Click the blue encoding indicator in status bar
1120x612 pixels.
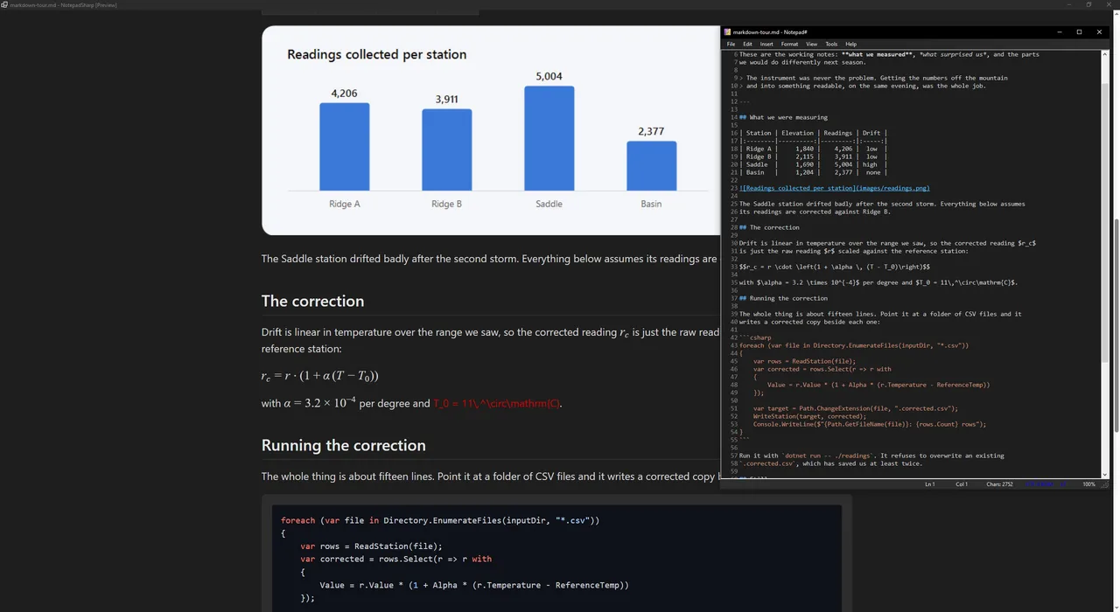tap(1040, 484)
